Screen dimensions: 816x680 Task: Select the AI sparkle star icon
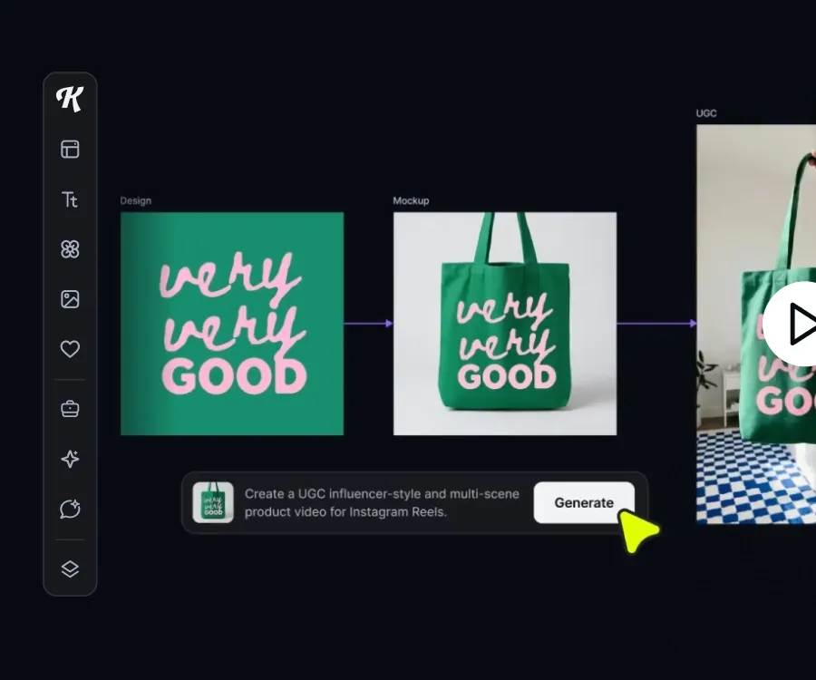(x=70, y=459)
